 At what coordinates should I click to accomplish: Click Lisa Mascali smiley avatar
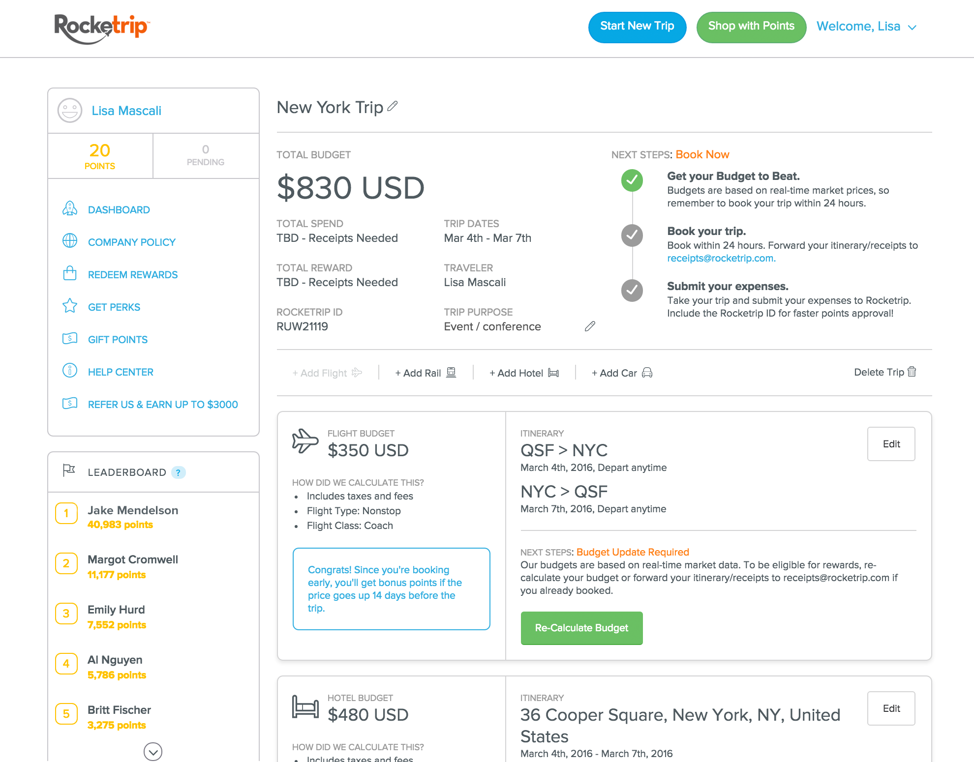pyautogui.click(x=70, y=110)
